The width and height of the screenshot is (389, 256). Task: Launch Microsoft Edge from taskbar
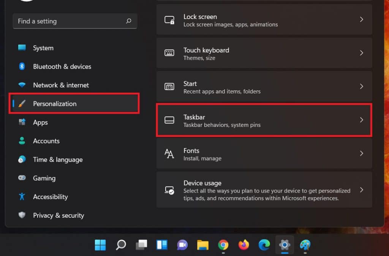tap(264, 245)
